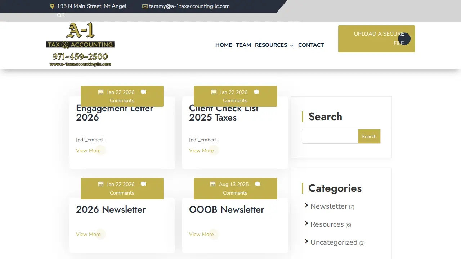View More on Client Check List 2025 Taxes
This screenshot has width=461, height=259.
point(201,150)
